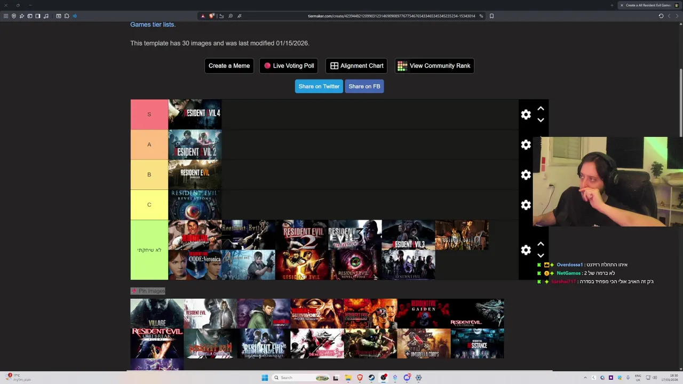Click the blue audio playing icon
The width and height of the screenshot is (683, 384).
click(74, 16)
